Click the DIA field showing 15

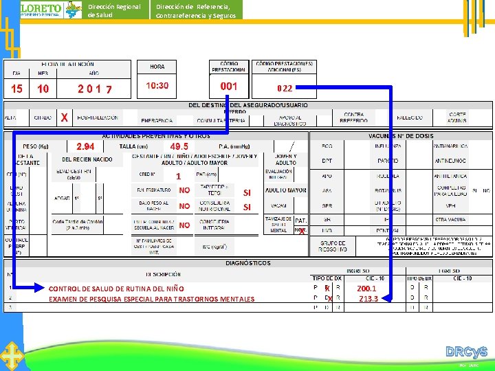click(16, 89)
